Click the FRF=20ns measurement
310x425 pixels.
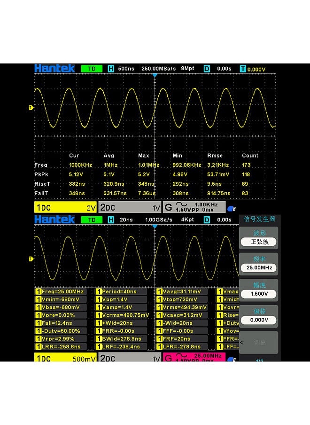point(177,339)
